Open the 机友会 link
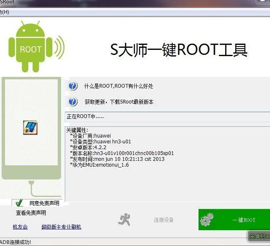This screenshot has height=246, width=270. [20, 227]
